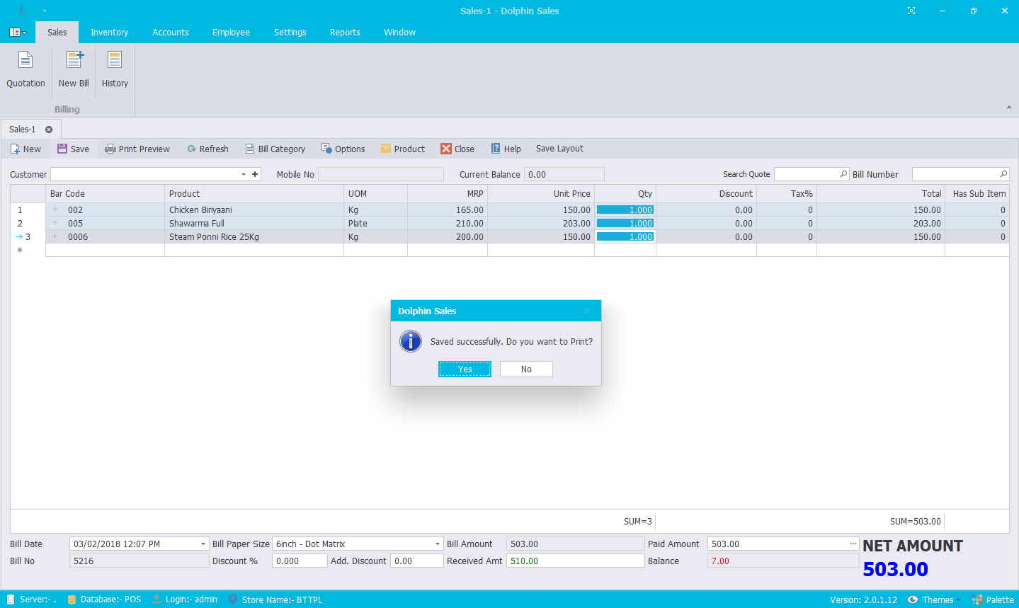Click the Database POS status entry
The image size is (1019, 608).
104,600
